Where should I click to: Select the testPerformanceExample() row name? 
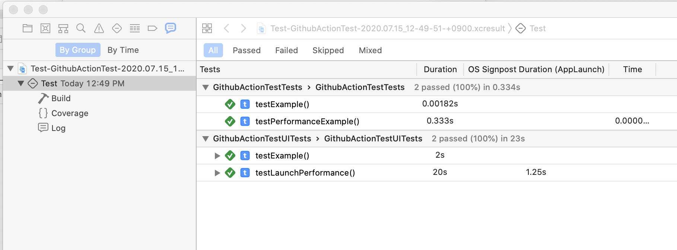[307, 121]
